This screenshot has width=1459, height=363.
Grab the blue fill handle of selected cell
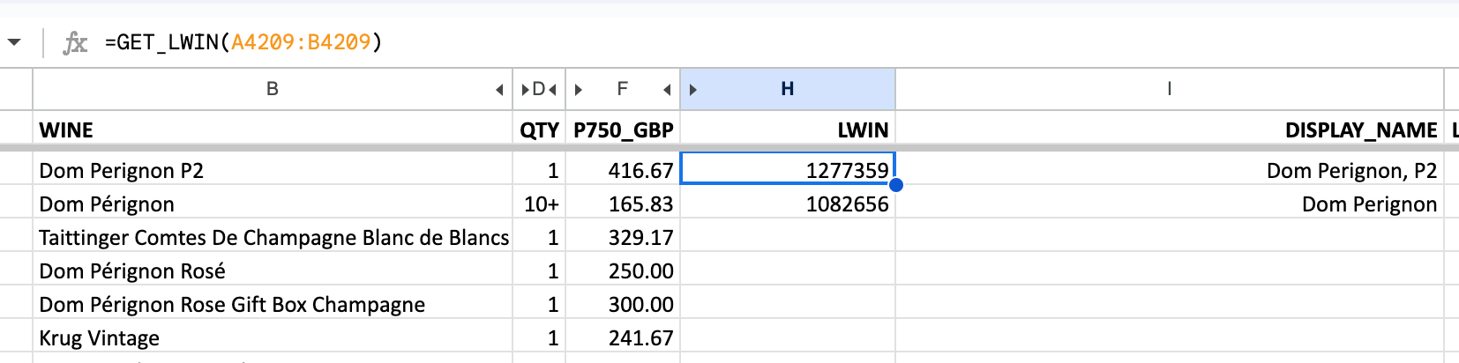(x=896, y=184)
